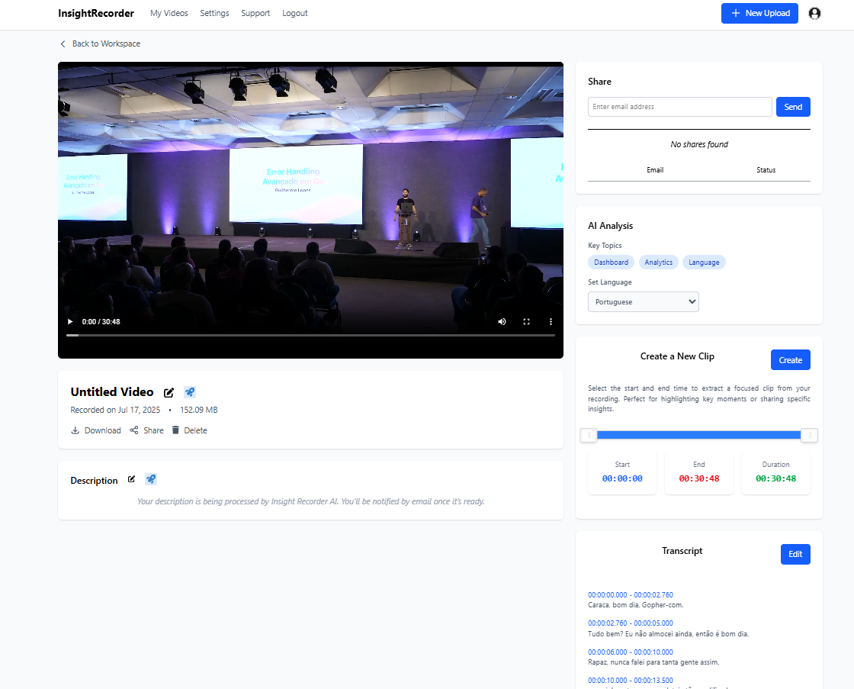Select the Dashboard key topic tag
The width and height of the screenshot is (854, 689).
point(611,262)
